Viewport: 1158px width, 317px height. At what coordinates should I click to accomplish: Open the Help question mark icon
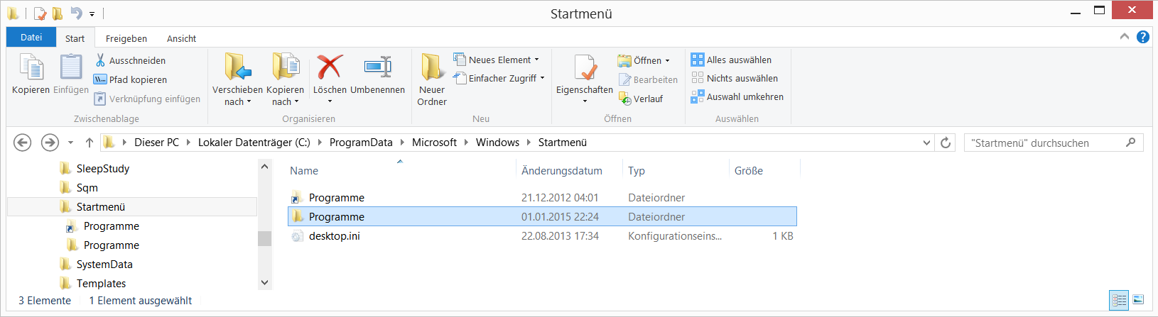1143,37
